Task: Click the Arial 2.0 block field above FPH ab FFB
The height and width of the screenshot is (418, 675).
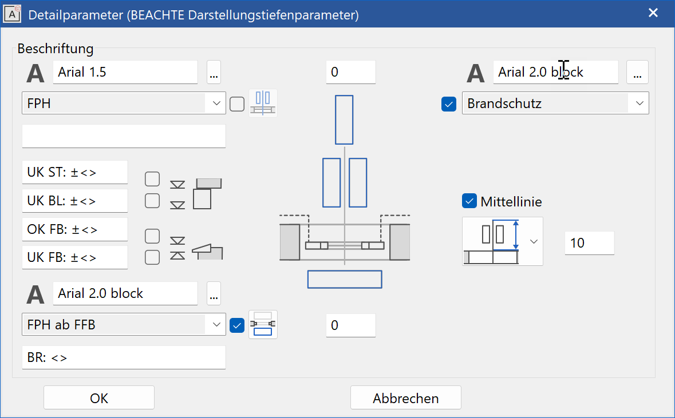Action: (125, 294)
